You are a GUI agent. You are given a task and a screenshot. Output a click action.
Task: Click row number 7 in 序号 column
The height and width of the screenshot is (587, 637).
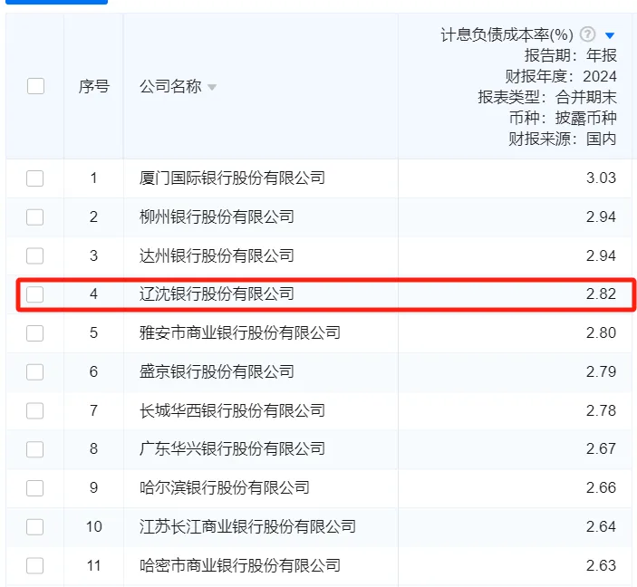click(94, 410)
